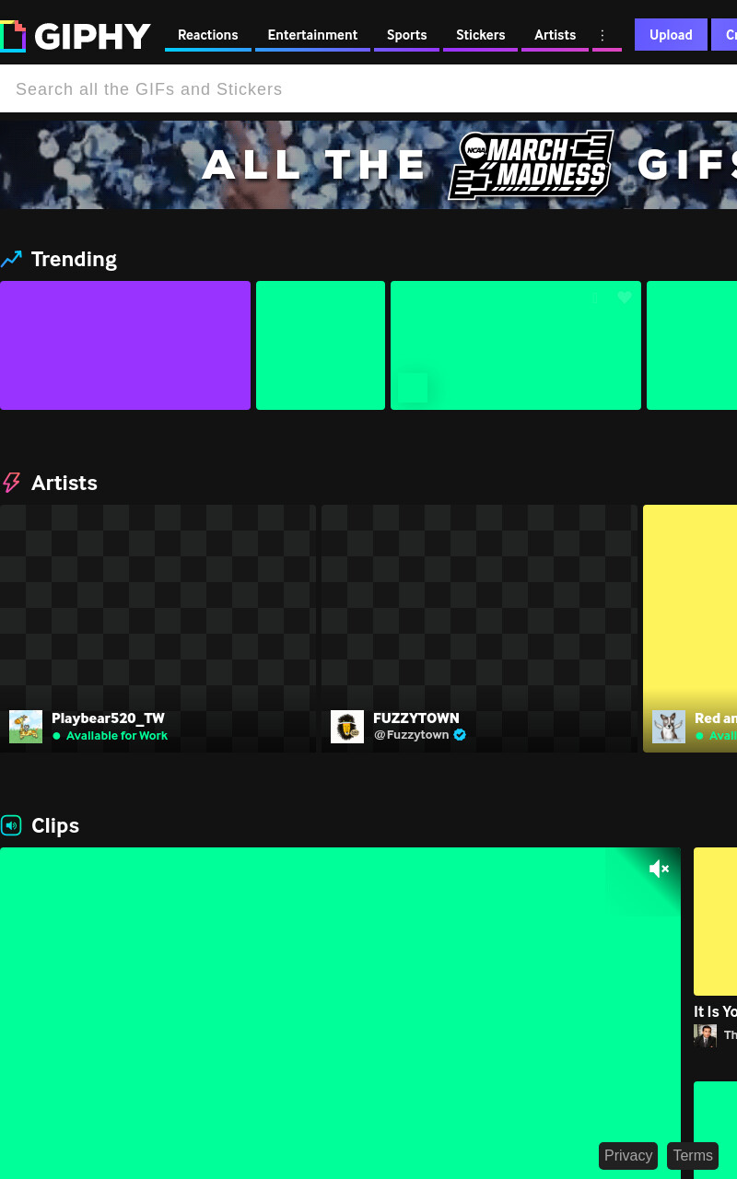Viewport: 737px width, 1179px height.
Task: Click Playbear520_TW Available for Work label
Action: 116,736
